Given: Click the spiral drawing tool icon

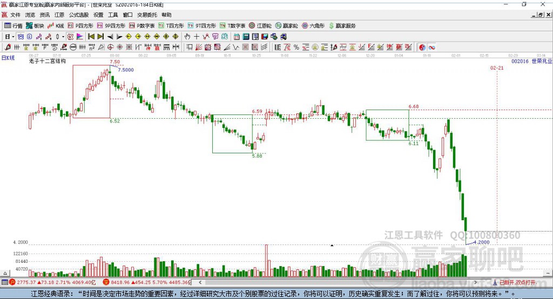Looking at the screenshot, I should (x=55, y=47).
